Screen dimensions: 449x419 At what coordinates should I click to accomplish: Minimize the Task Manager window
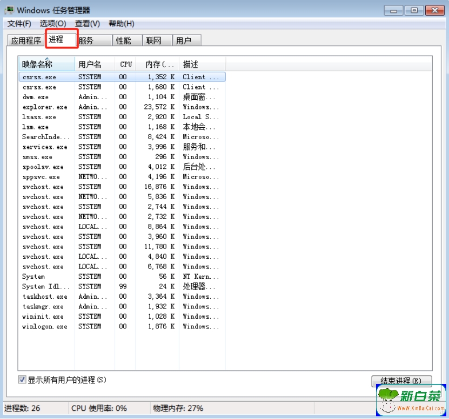(394, 11)
